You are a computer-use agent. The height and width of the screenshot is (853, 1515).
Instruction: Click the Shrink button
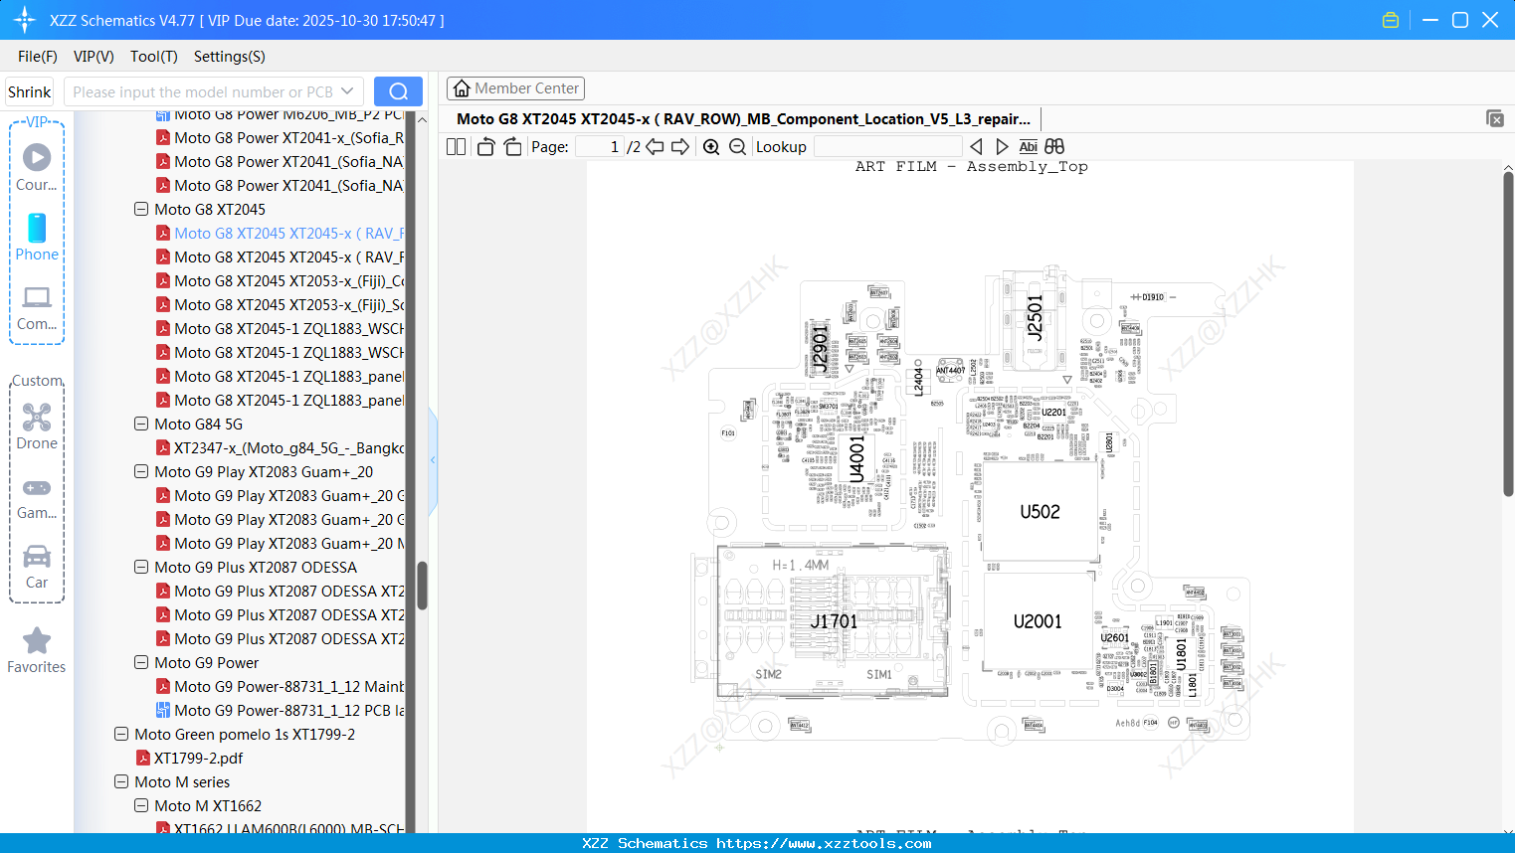(x=30, y=91)
